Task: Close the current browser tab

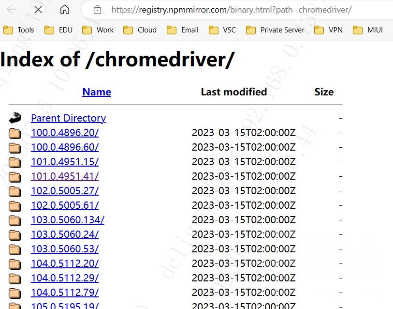Action: [38, 9]
